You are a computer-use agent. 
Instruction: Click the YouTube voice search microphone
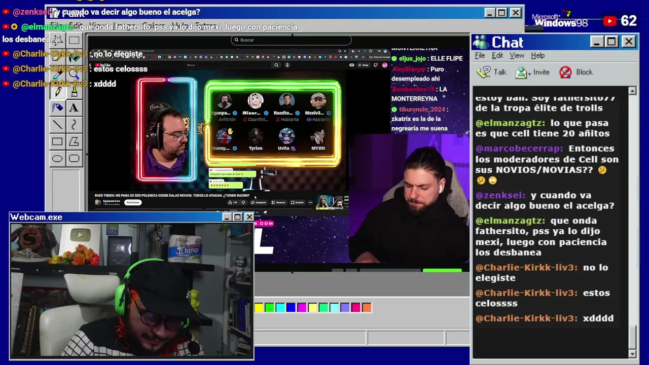pos(287,65)
